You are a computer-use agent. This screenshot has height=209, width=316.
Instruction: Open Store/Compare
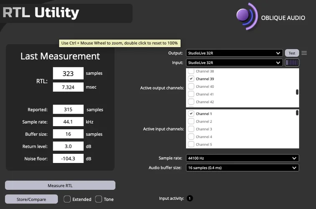(31, 199)
